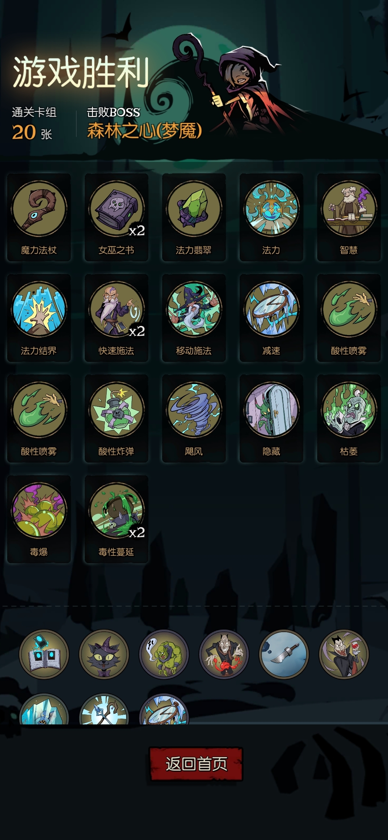Choose the 法力结界 card

point(39,318)
